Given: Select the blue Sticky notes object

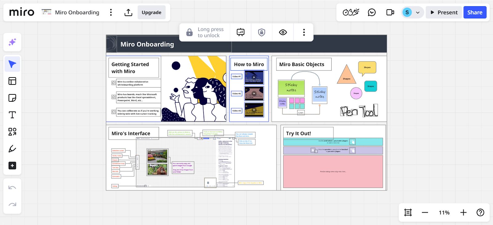Looking at the screenshot, I should [x=320, y=95].
